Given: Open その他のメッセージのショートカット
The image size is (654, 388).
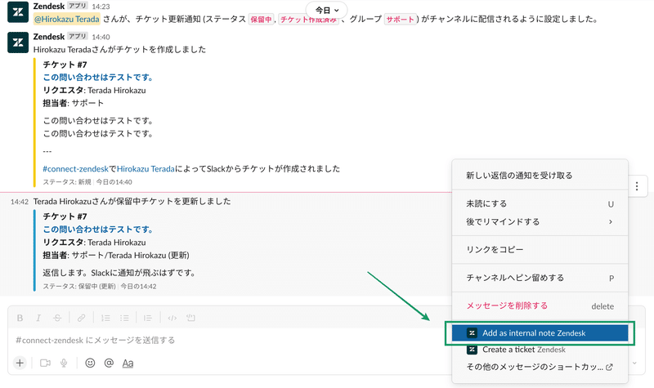Looking at the screenshot, I should [540, 367].
